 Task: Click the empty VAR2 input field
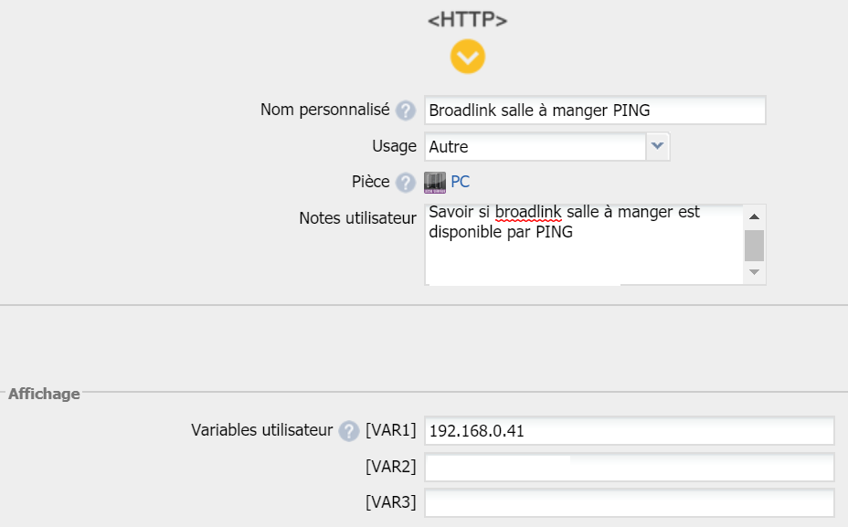[629, 467]
